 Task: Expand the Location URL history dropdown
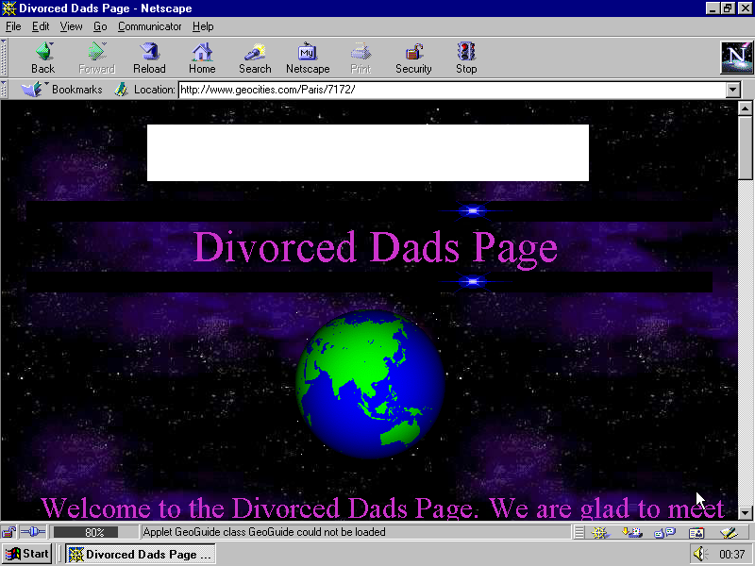(733, 90)
